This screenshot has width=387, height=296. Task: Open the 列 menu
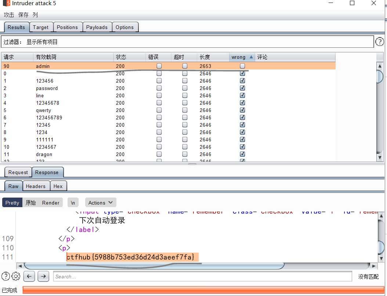point(35,15)
